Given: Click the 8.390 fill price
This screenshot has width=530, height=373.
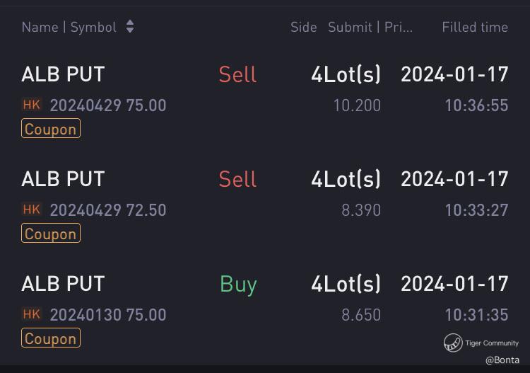Looking at the screenshot, I should (360, 210).
